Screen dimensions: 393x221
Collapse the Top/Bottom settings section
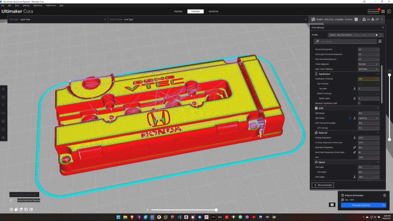tap(378, 74)
